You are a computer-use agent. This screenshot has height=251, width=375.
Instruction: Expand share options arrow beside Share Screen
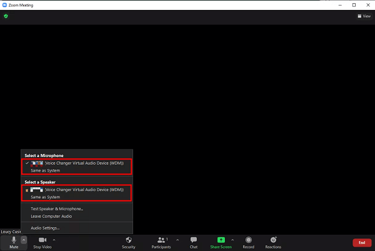pos(232,239)
